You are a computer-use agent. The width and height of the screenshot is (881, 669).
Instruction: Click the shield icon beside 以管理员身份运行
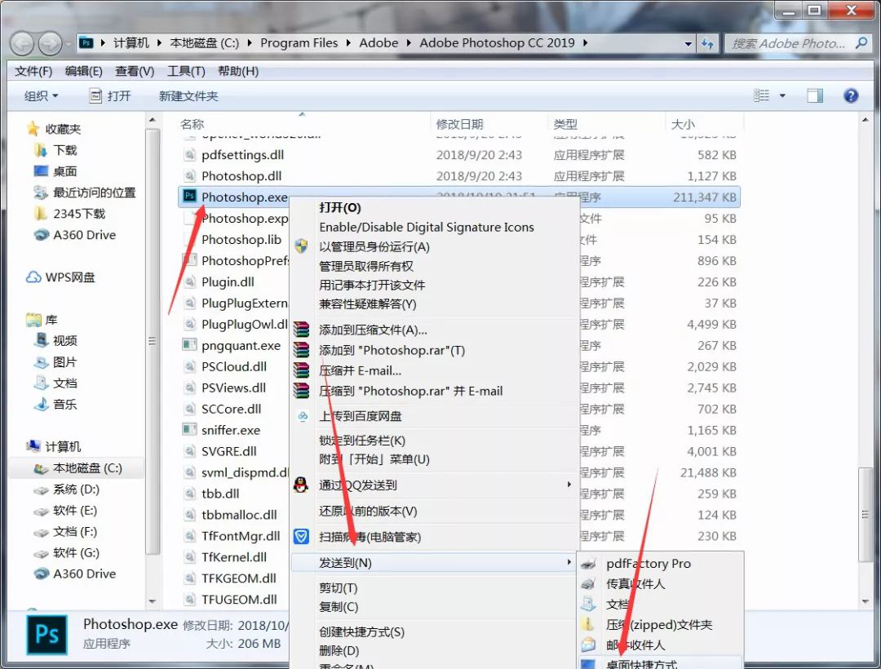click(x=301, y=246)
